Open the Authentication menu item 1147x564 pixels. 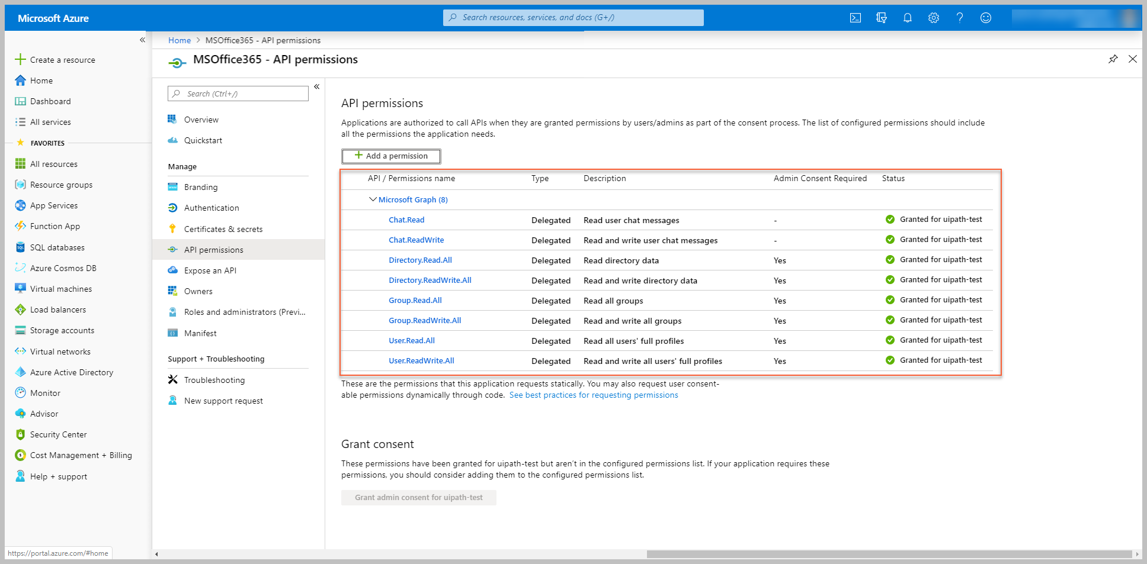[212, 208]
